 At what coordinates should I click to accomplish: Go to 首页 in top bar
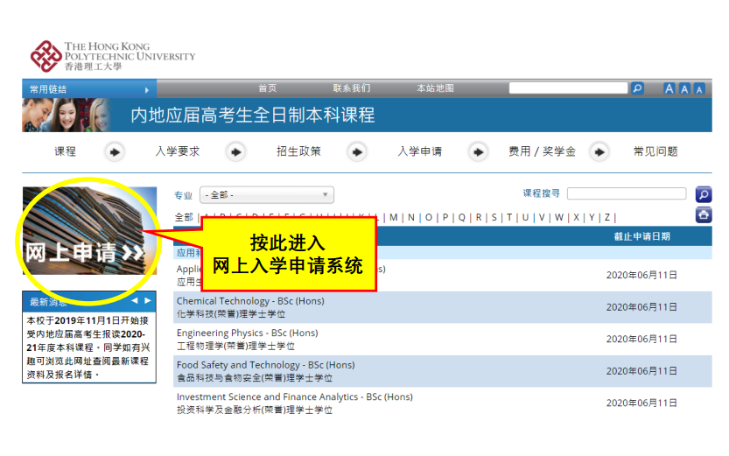click(267, 88)
